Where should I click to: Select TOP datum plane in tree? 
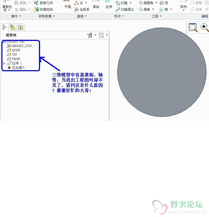click(12, 55)
